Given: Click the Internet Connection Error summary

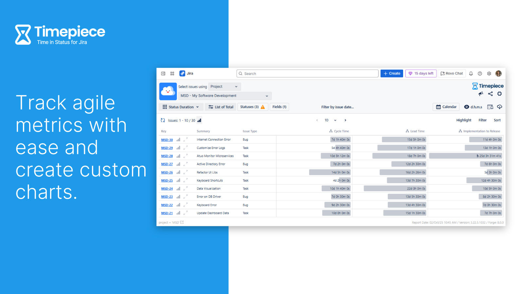Looking at the screenshot, I should pos(214,139).
